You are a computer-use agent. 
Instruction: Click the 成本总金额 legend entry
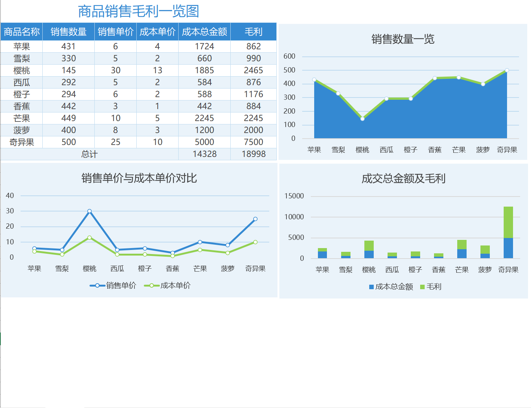[391, 287]
